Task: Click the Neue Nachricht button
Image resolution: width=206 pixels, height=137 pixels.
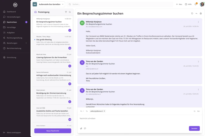Action: [x=53, y=131]
